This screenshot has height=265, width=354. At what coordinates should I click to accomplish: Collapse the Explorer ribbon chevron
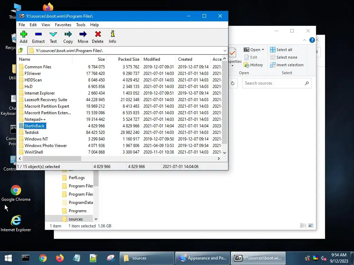pyautogui.click(x=305, y=40)
